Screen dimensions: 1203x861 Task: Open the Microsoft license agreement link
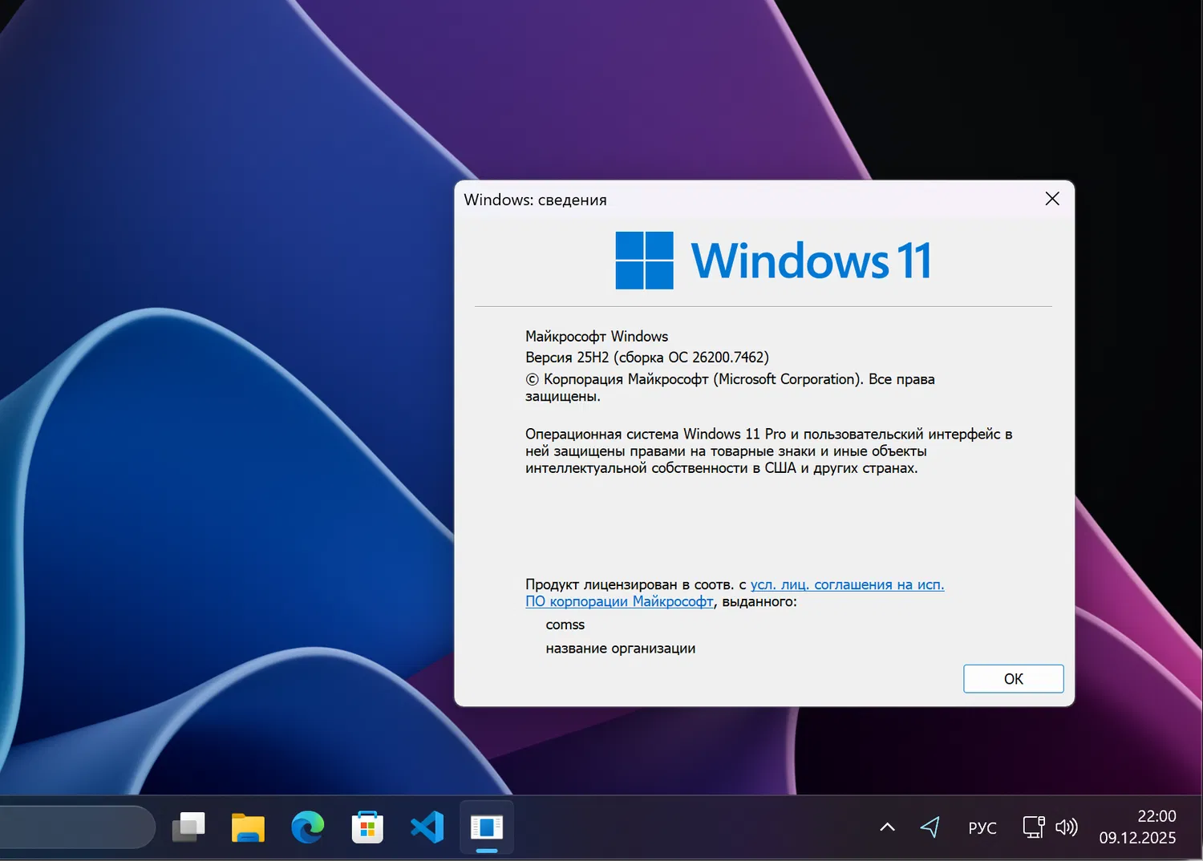847,584
